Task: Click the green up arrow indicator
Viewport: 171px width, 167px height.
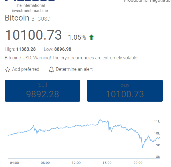Action: click(91, 37)
